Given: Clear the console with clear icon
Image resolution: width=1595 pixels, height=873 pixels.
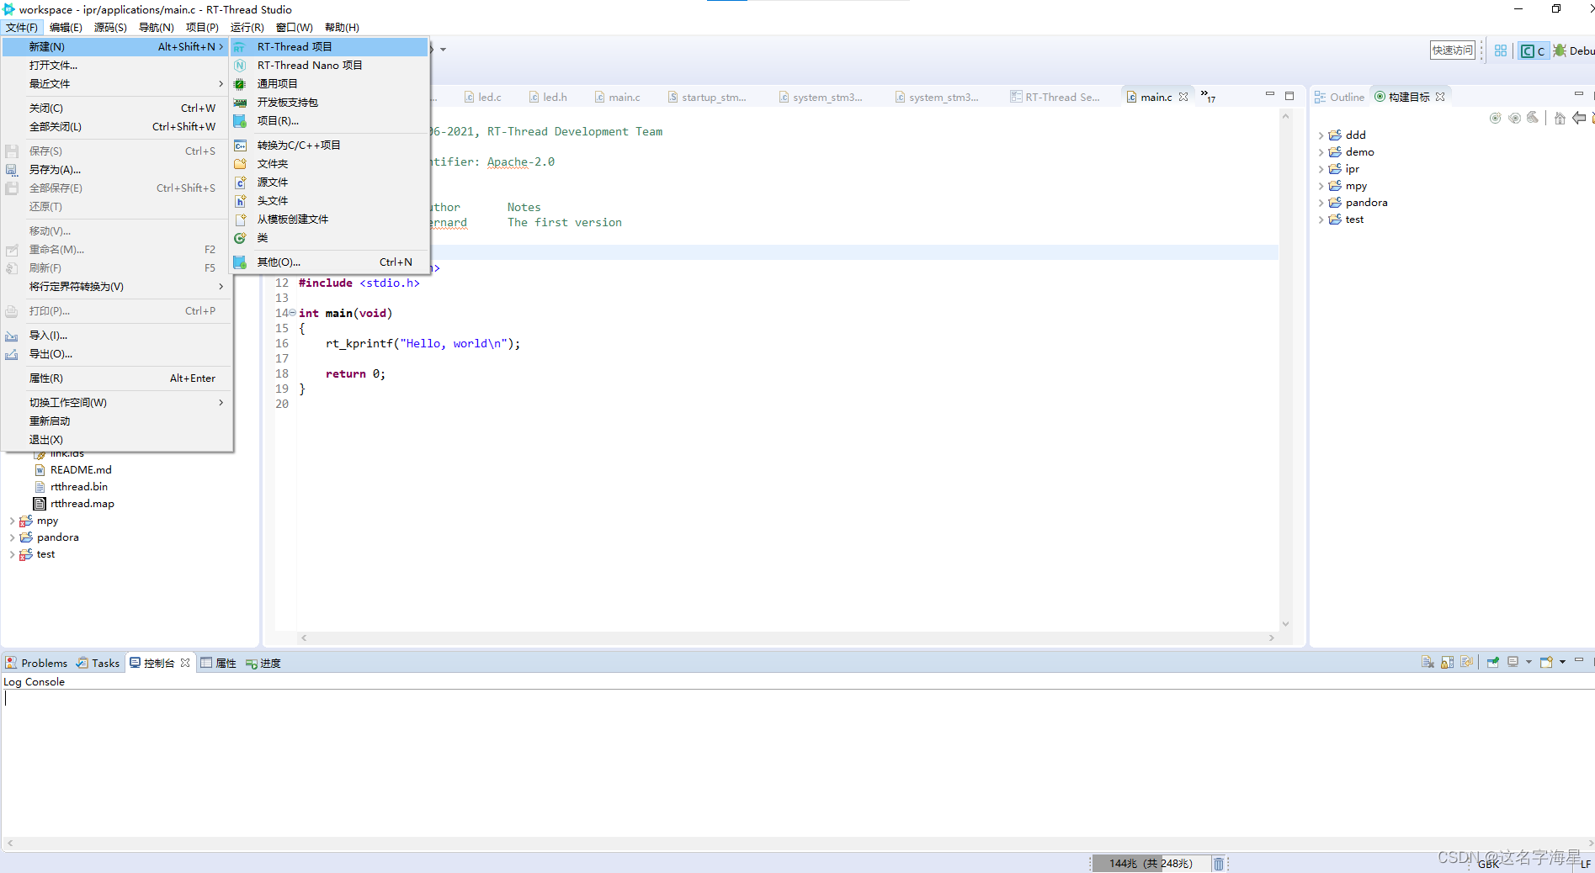Looking at the screenshot, I should point(1428,663).
